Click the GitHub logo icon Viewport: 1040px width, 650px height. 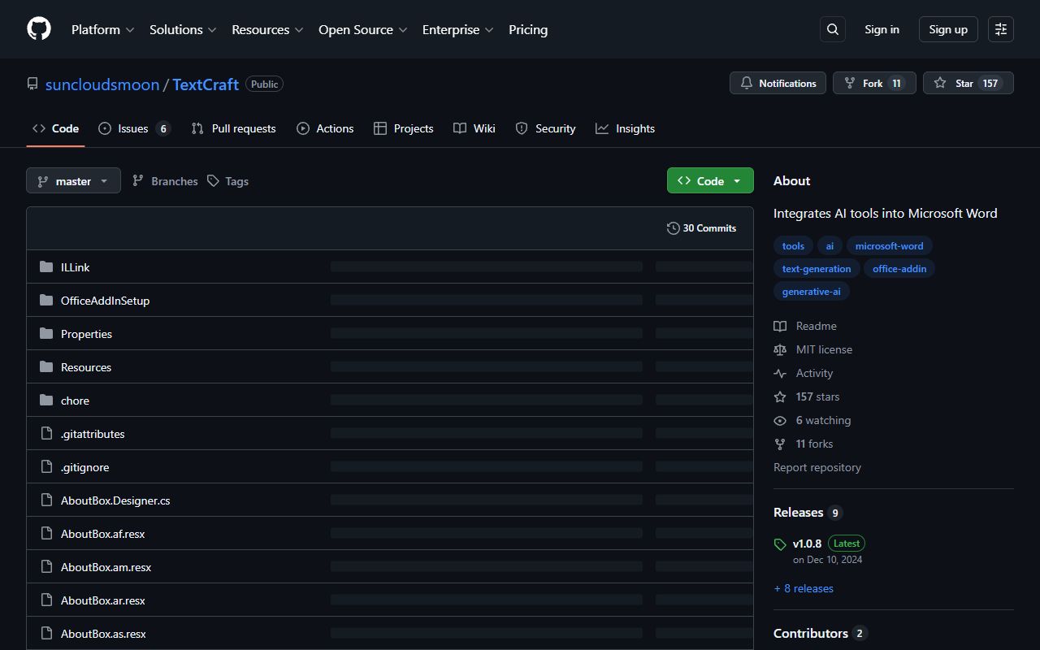[x=38, y=28]
